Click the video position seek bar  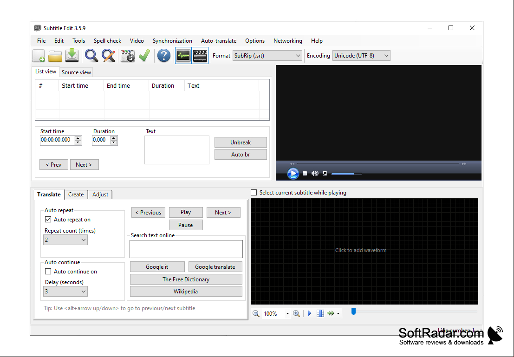pos(378,163)
